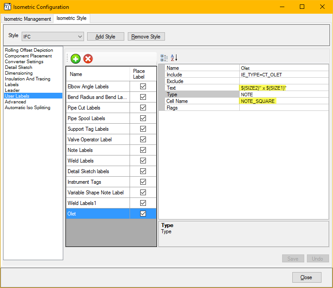Click the Close button at bottom
The width and height of the screenshot is (333, 288).
[306, 277]
